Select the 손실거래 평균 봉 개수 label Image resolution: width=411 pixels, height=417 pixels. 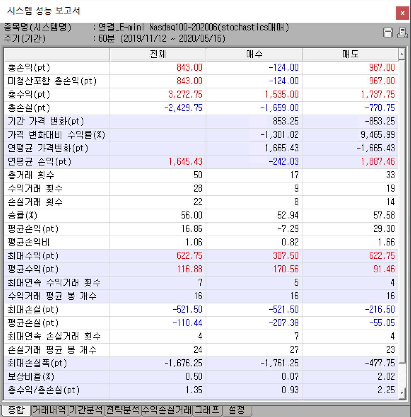(x=52, y=350)
